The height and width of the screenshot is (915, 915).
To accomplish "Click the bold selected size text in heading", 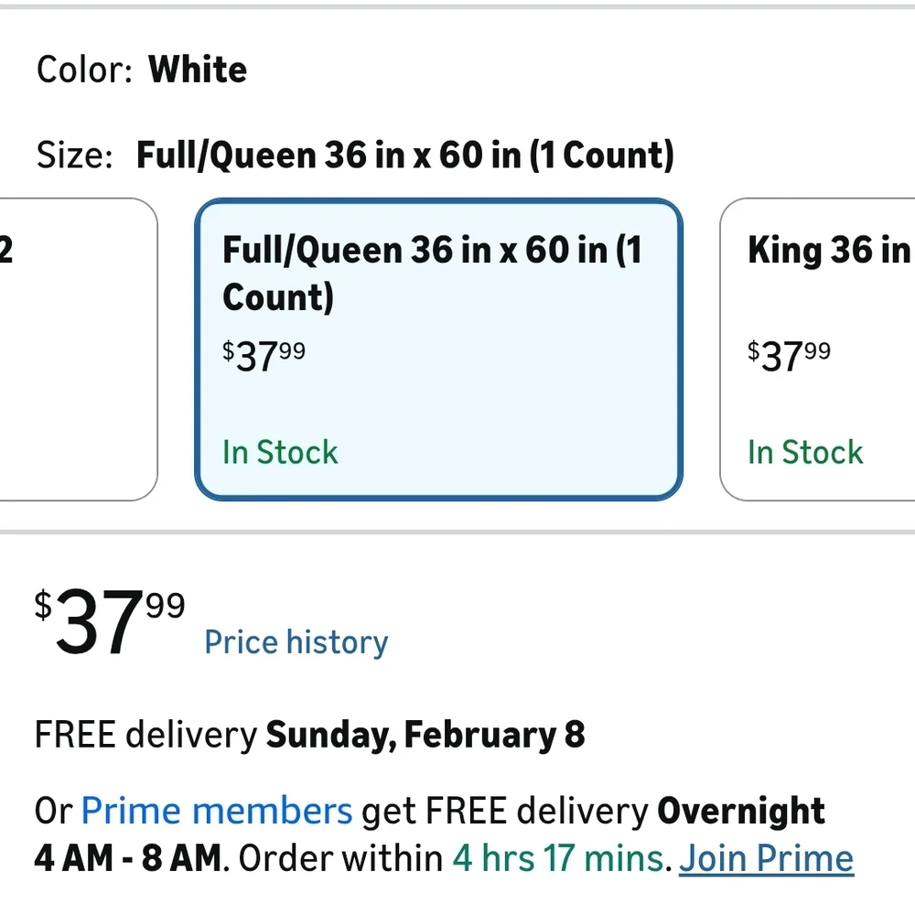I will coord(404,156).
